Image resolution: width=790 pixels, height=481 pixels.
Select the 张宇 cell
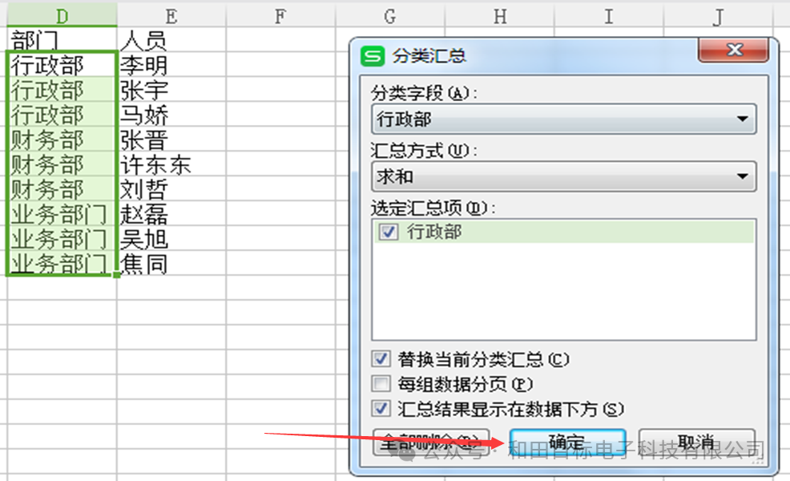point(171,89)
